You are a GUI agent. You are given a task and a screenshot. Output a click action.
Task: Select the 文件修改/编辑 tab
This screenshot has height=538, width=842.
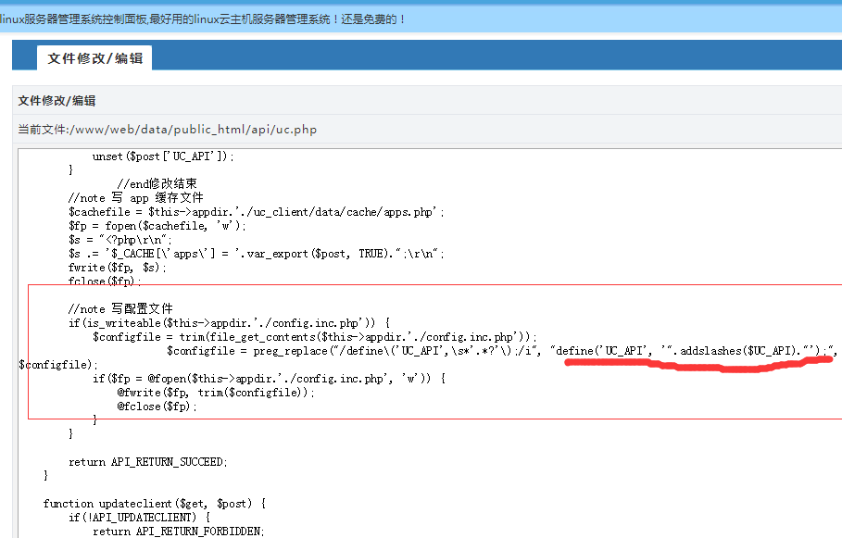coord(95,57)
